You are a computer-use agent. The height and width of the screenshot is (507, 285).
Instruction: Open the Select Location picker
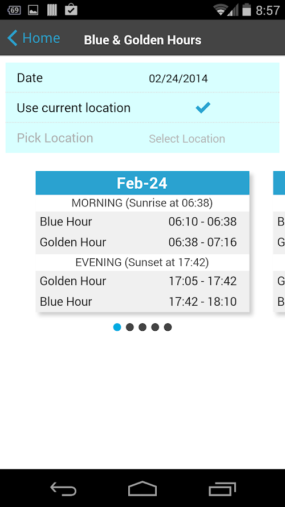tap(187, 139)
